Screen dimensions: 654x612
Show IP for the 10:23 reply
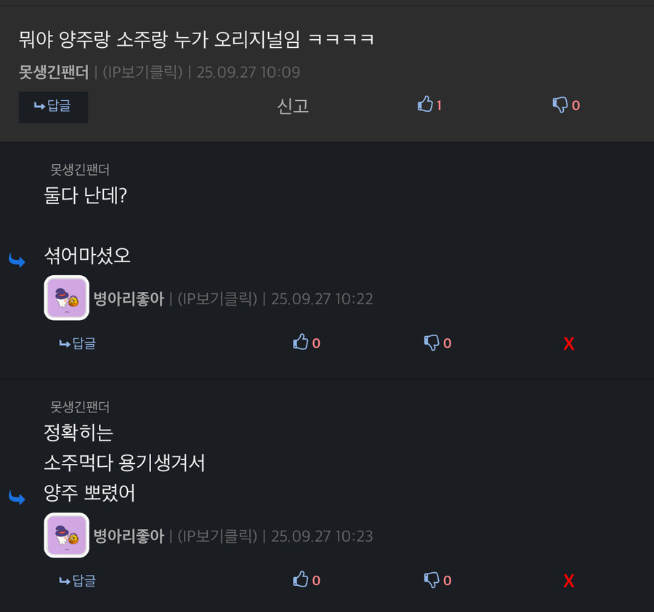217,536
